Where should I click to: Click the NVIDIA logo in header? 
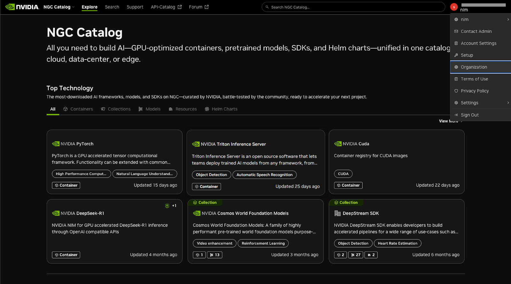22,7
